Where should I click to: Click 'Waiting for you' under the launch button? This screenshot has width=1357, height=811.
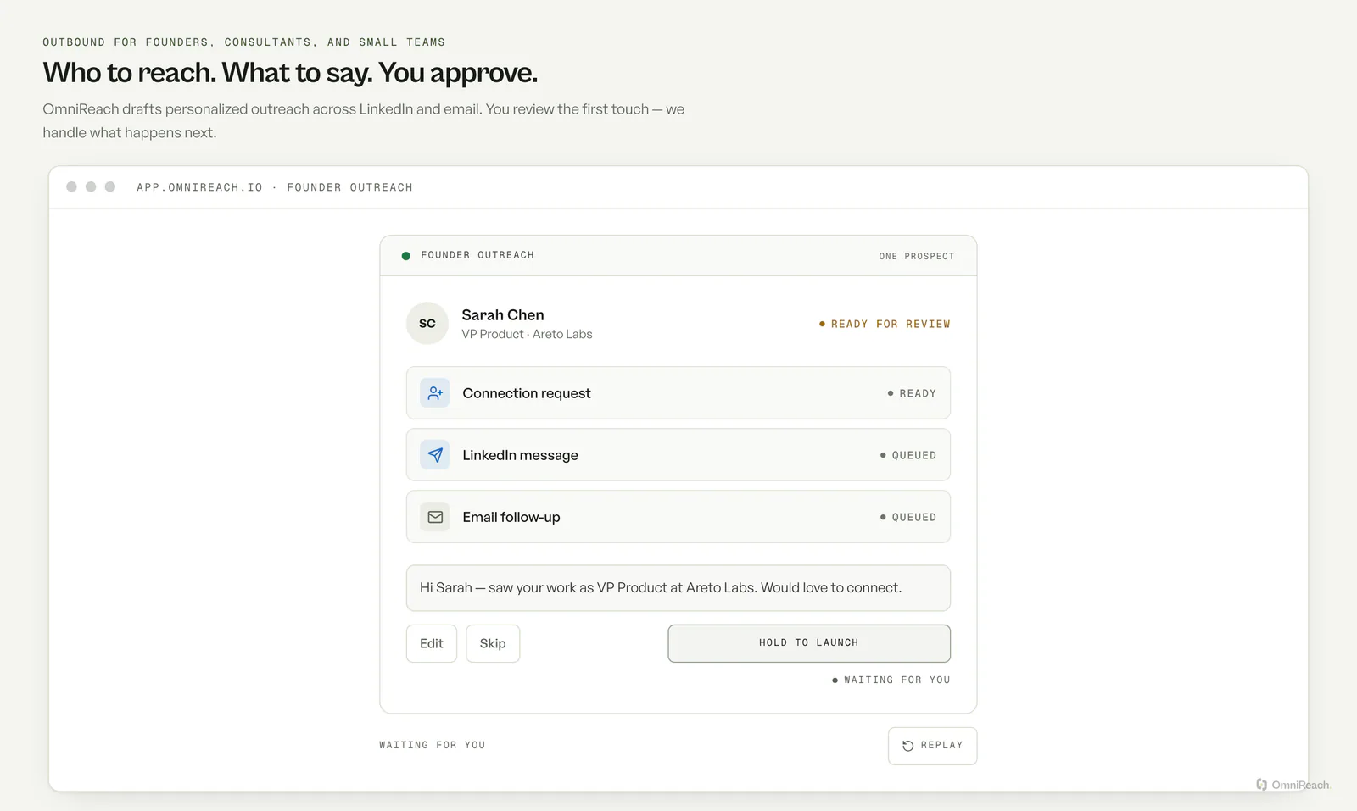pyautogui.click(x=891, y=680)
